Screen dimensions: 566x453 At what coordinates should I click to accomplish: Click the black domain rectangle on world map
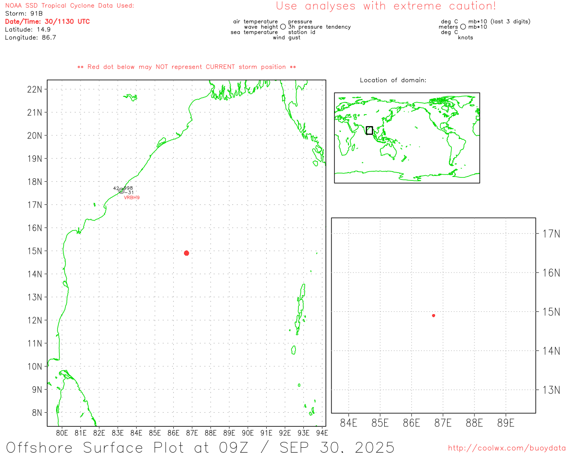coord(369,131)
